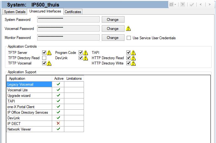Click the green check for Network Viewer
216x143 pixels.
[x=58, y=129]
